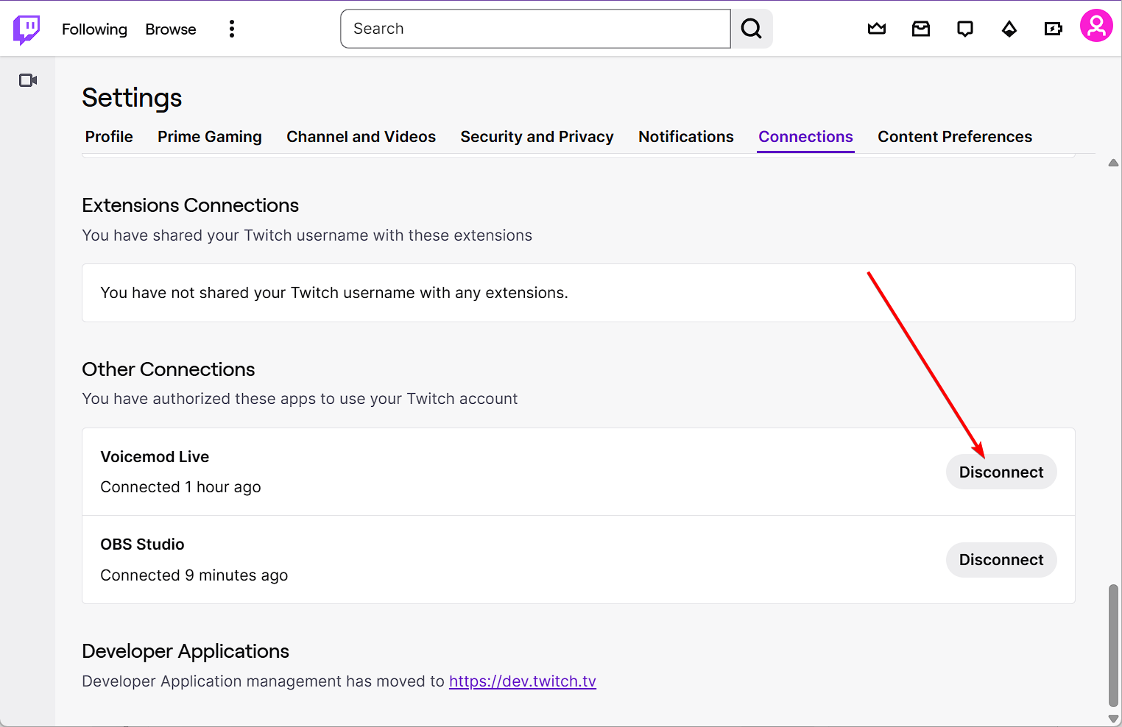The image size is (1122, 727).
Task: Switch to the Profile tab
Action: [109, 137]
